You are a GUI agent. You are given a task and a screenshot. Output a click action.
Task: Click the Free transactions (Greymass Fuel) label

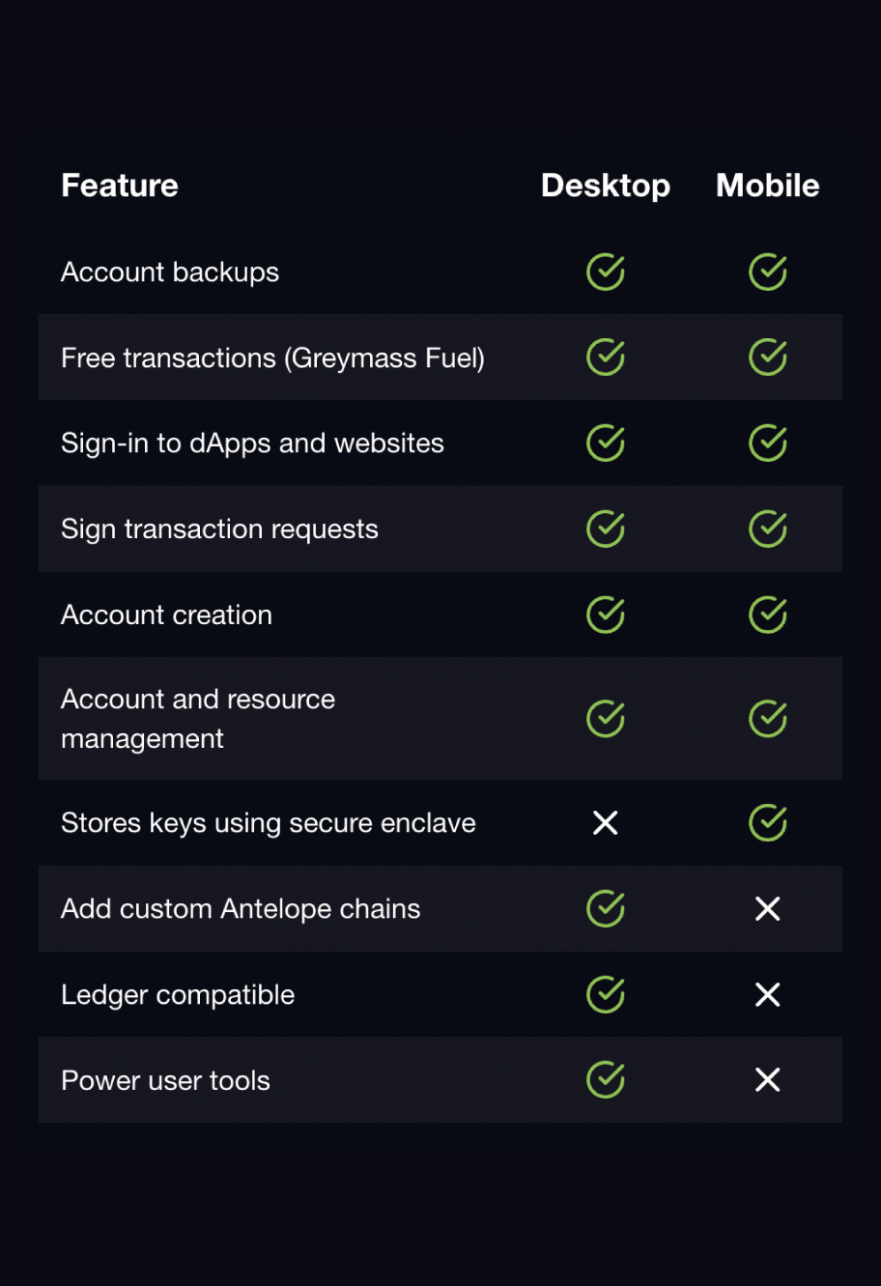[272, 358]
